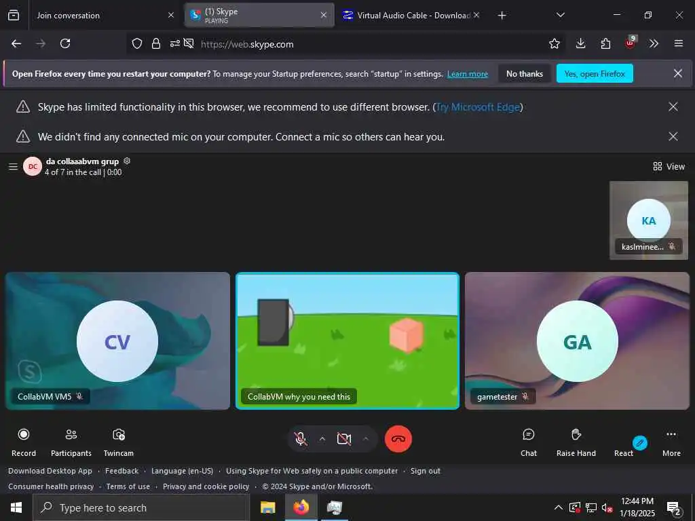Screen dimensions: 695x521
Task: Expand microphone options chevron
Action: point(322,439)
